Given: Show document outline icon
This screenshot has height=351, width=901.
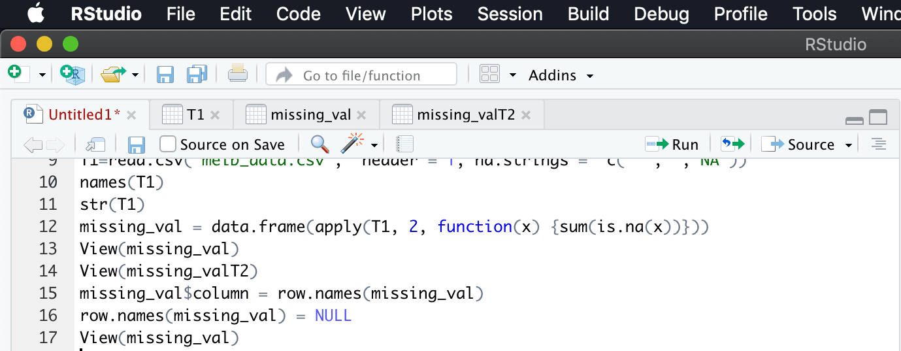Looking at the screenshot, I should pyautogui.click(x=879, y=144).
